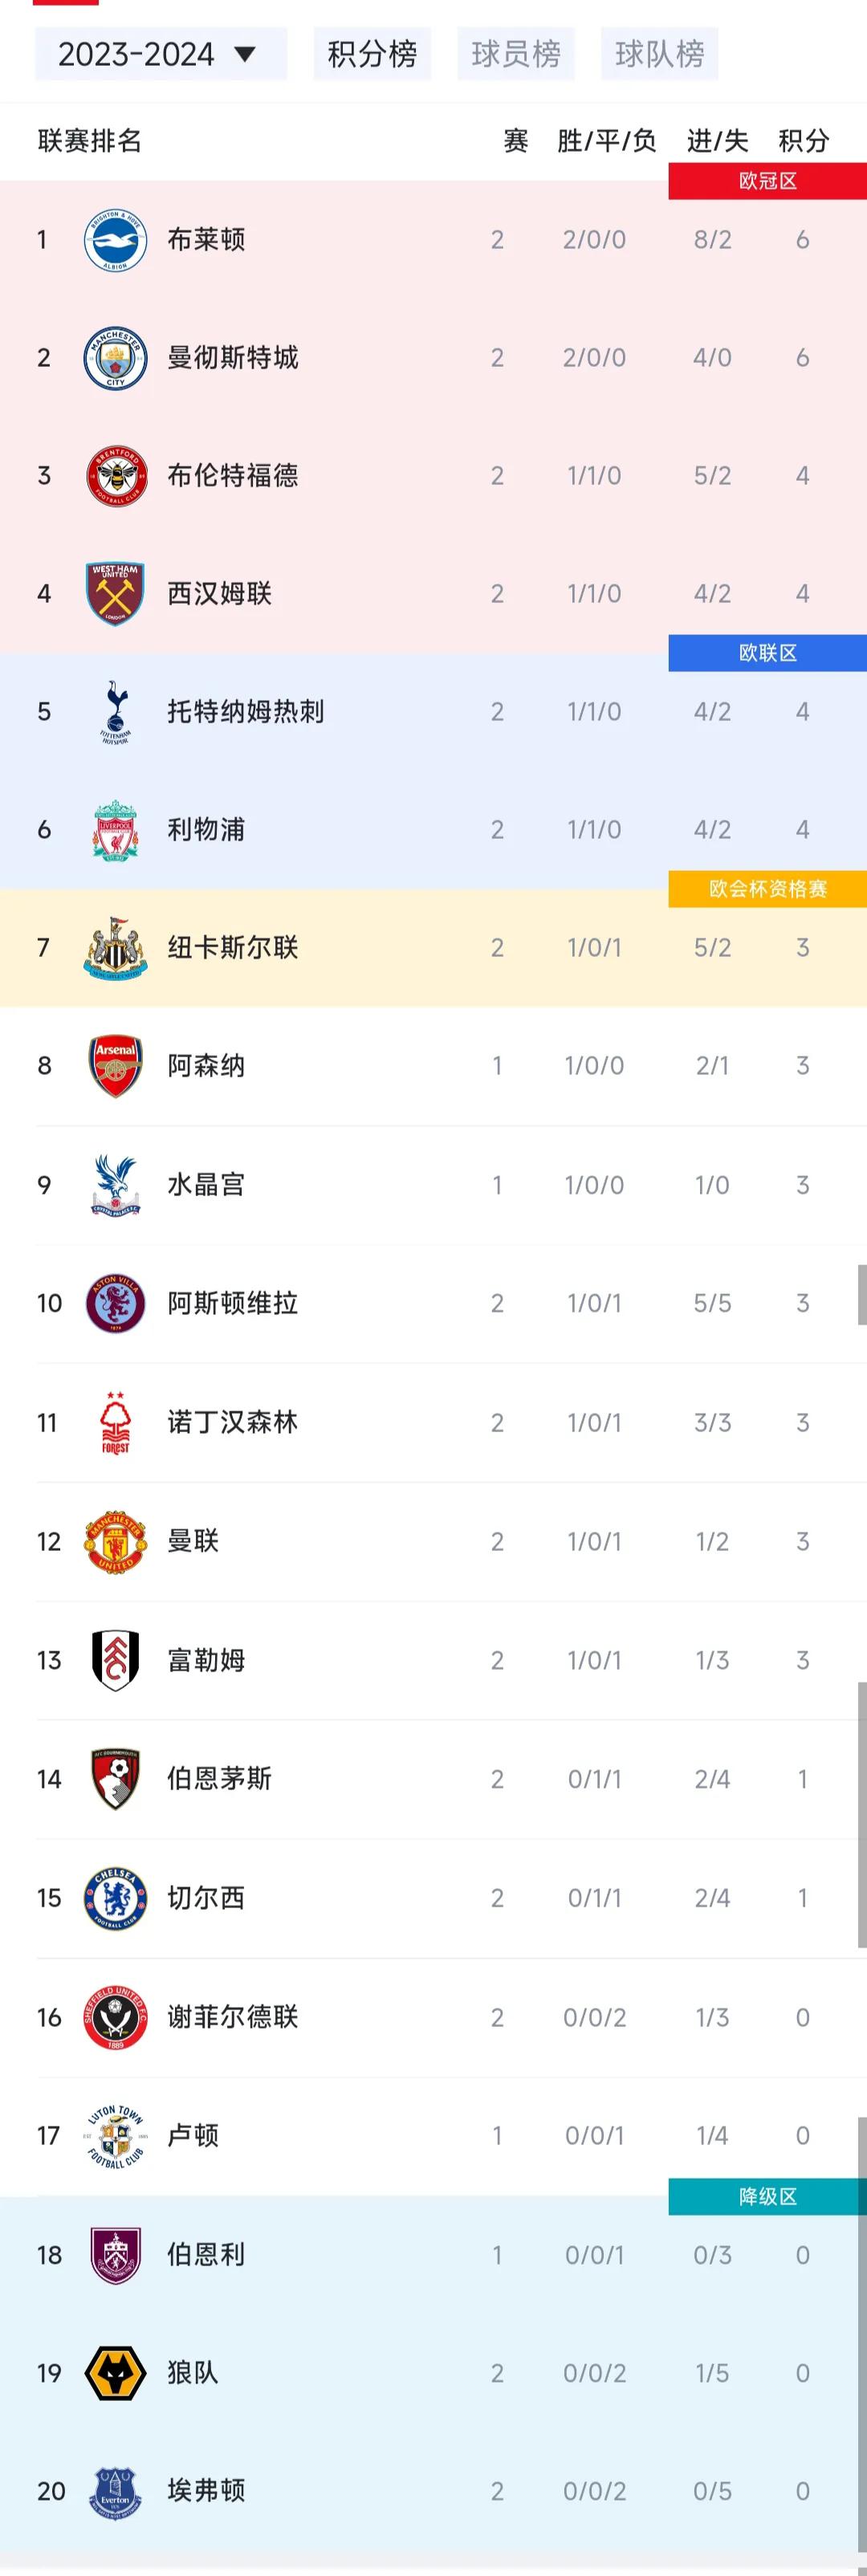
Task: Tap the Tottenham Hotspur cockerel crest
Action: [115, 712]
